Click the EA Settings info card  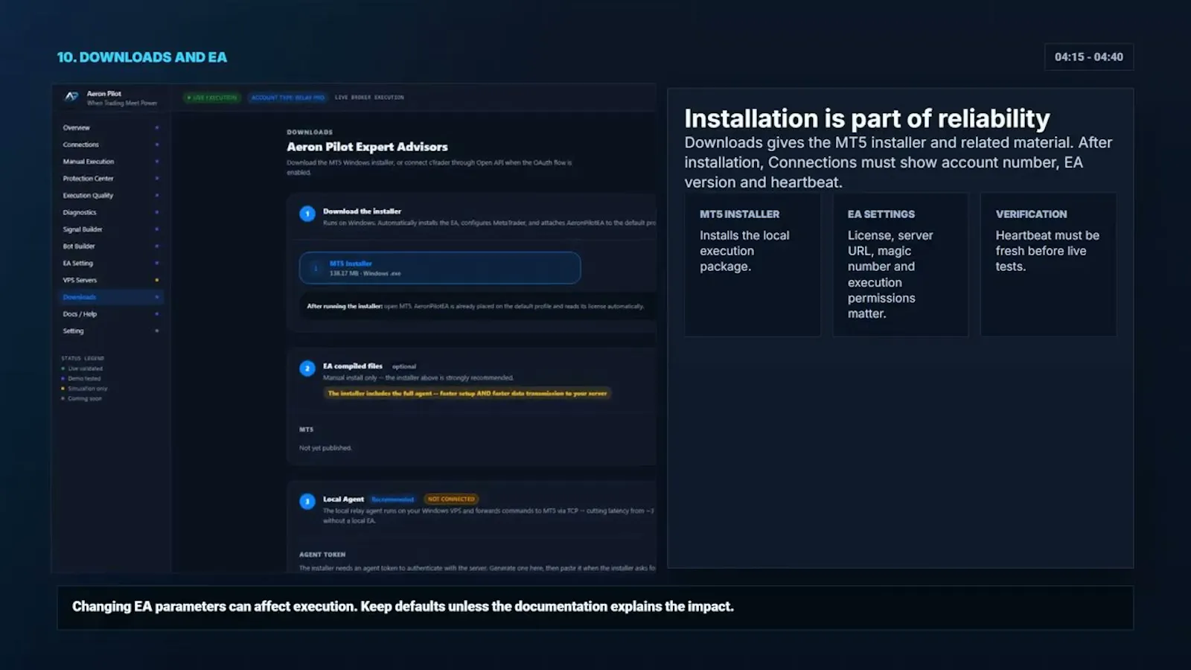click(901, 264)
